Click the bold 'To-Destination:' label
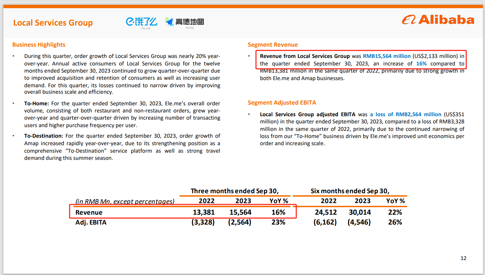This screenshot has height=275, width=485. 44,136
